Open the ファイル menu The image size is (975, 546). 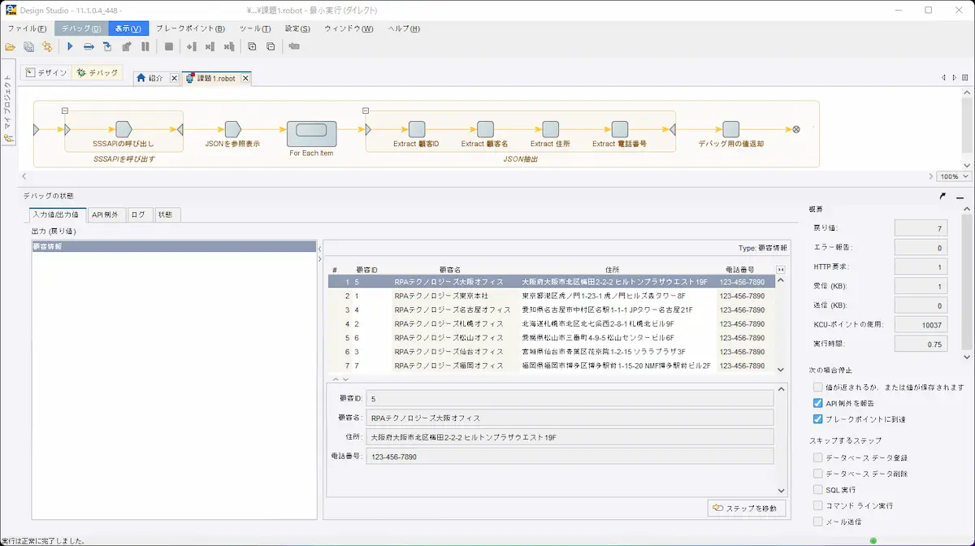(x=27, y=28)
